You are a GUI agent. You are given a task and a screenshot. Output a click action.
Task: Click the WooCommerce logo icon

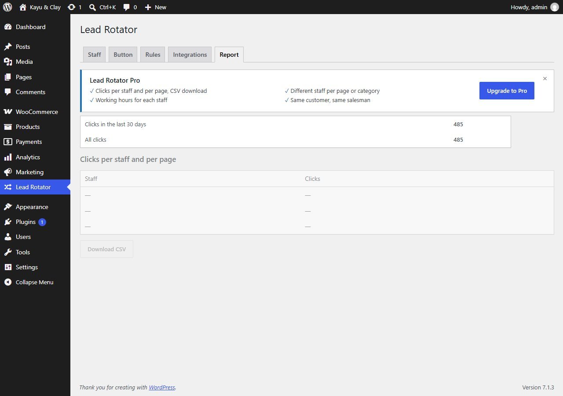click(8, 112)
